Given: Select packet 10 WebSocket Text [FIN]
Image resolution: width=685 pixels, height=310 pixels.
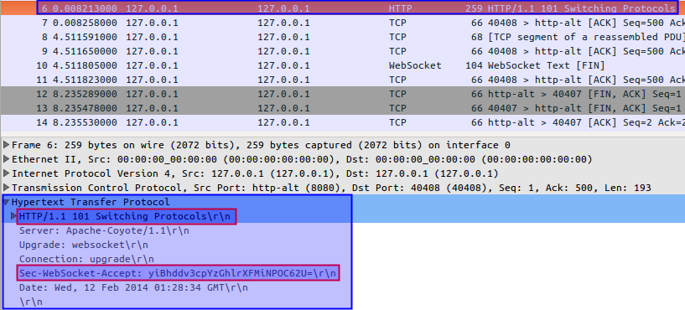Looking at the screenshot, I should pos(342,65).
